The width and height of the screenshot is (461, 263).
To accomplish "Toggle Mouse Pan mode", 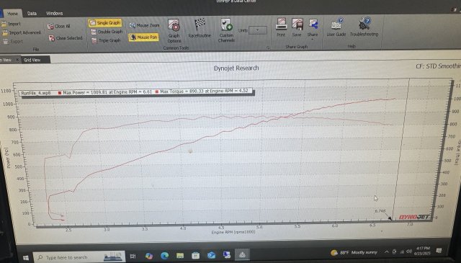I will [x=144, y=37].
